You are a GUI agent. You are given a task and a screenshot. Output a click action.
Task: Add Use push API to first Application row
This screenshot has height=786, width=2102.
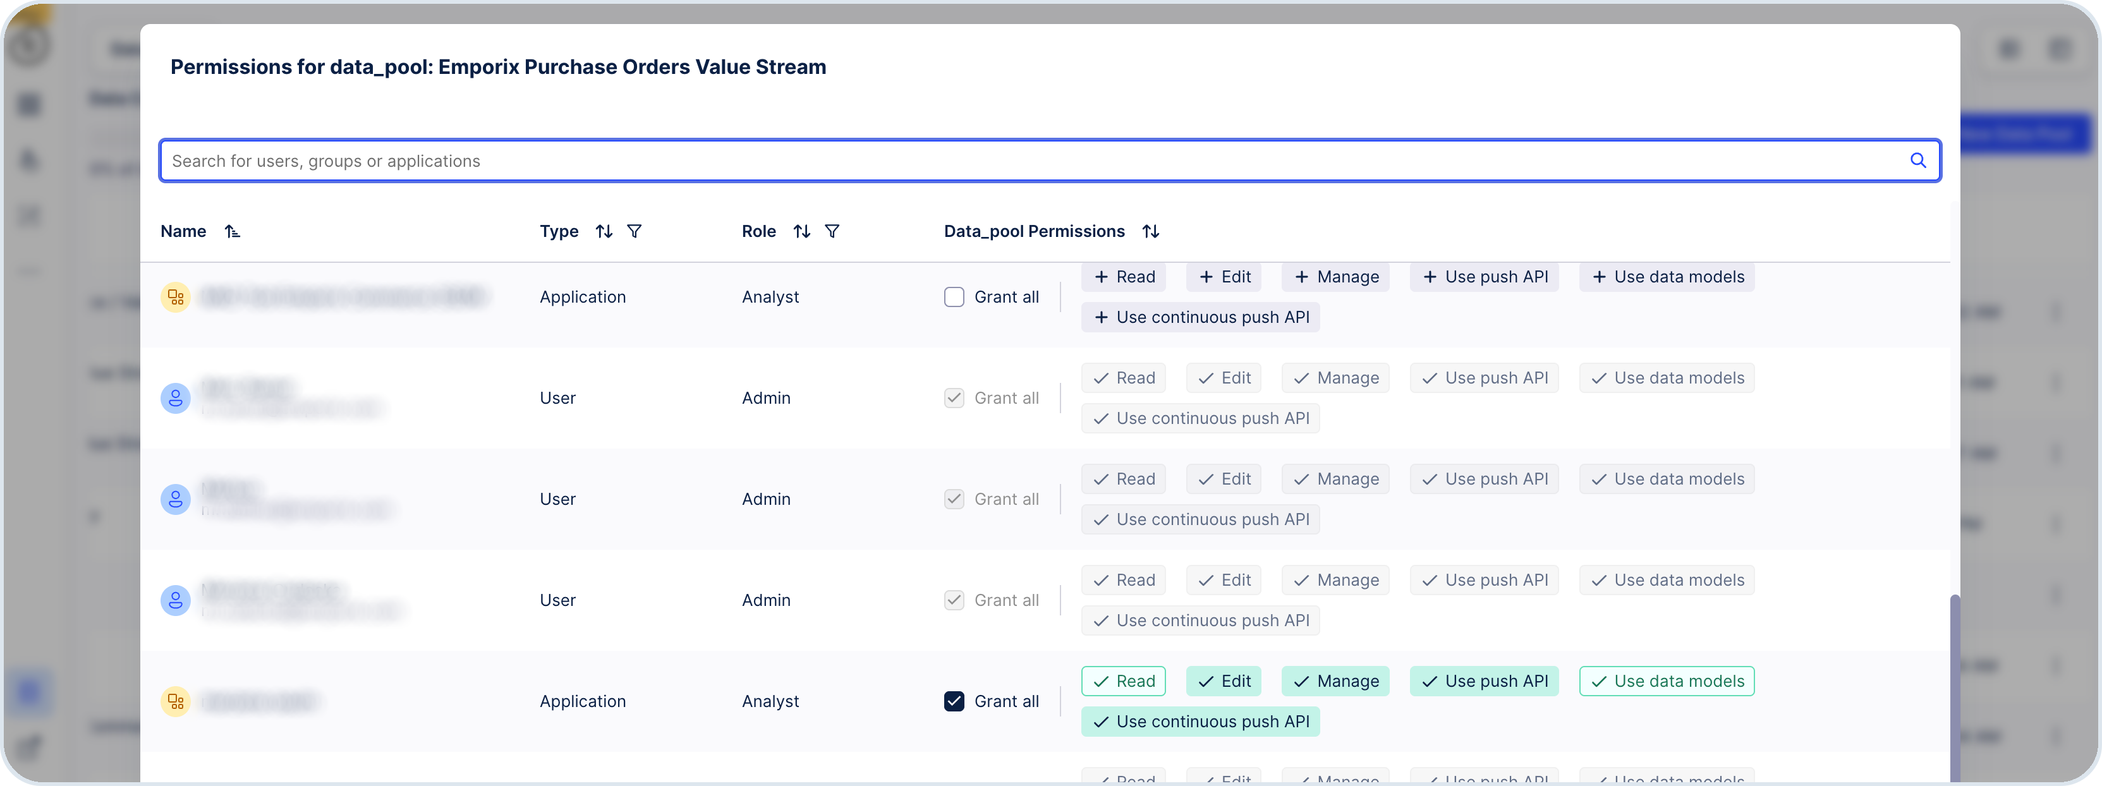coord(1485,277)
